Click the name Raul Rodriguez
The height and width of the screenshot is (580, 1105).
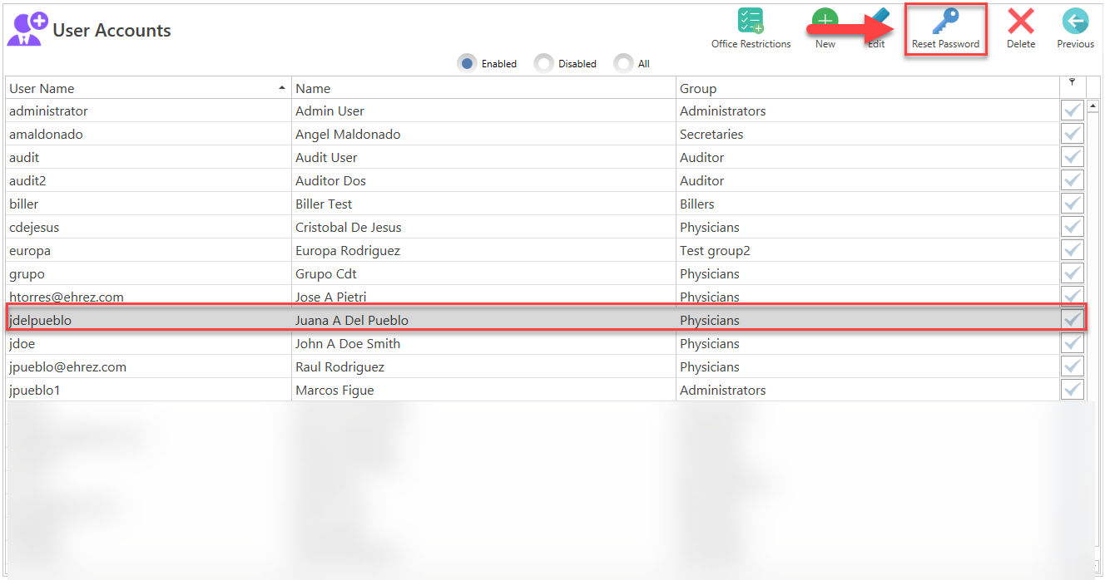[x=340, y=366]
